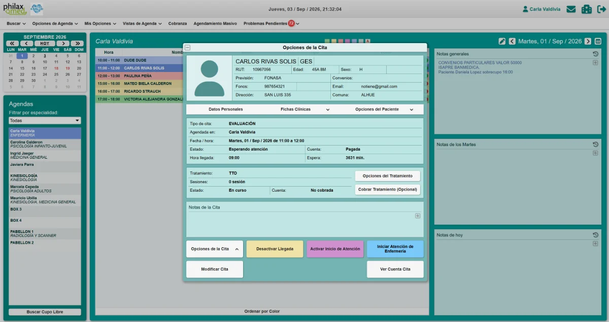Image resolution: width=609 pixels, height=322 pixels.
Task: Click the column layout icon after date
Action: [x=598, y=42]
